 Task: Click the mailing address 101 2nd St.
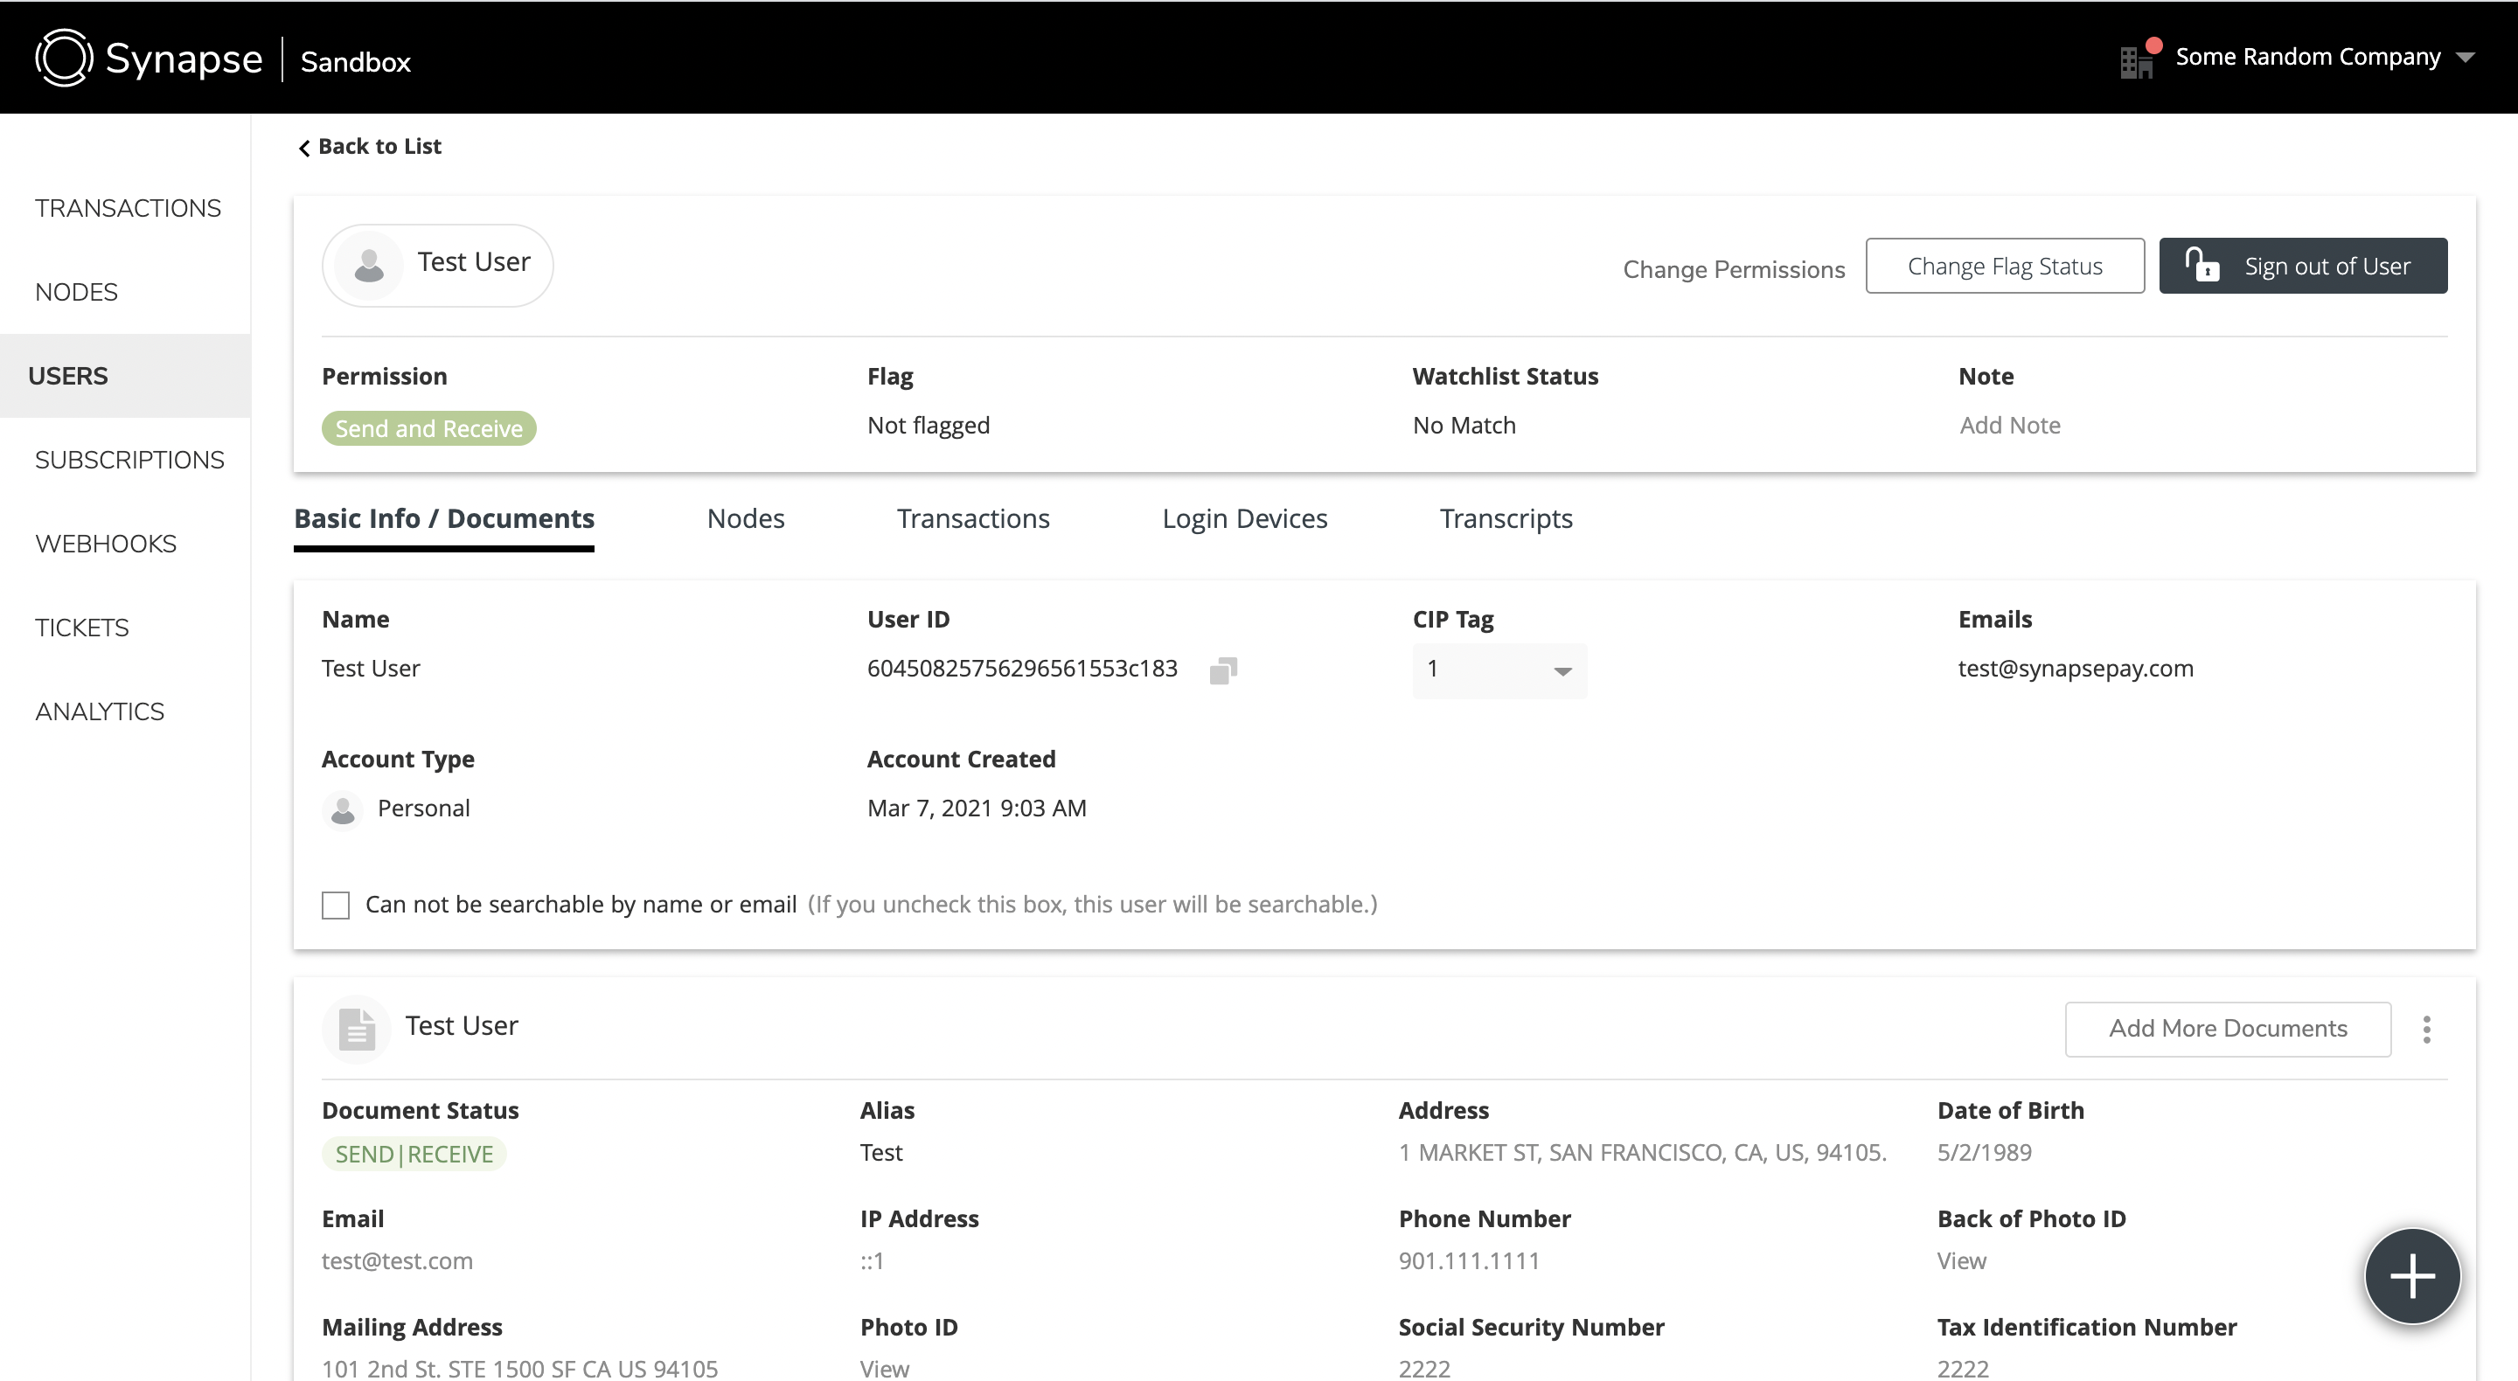[519, 1368]
